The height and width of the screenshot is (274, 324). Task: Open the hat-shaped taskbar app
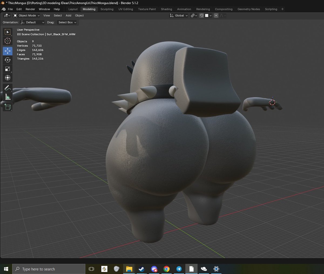click(204, 269)
